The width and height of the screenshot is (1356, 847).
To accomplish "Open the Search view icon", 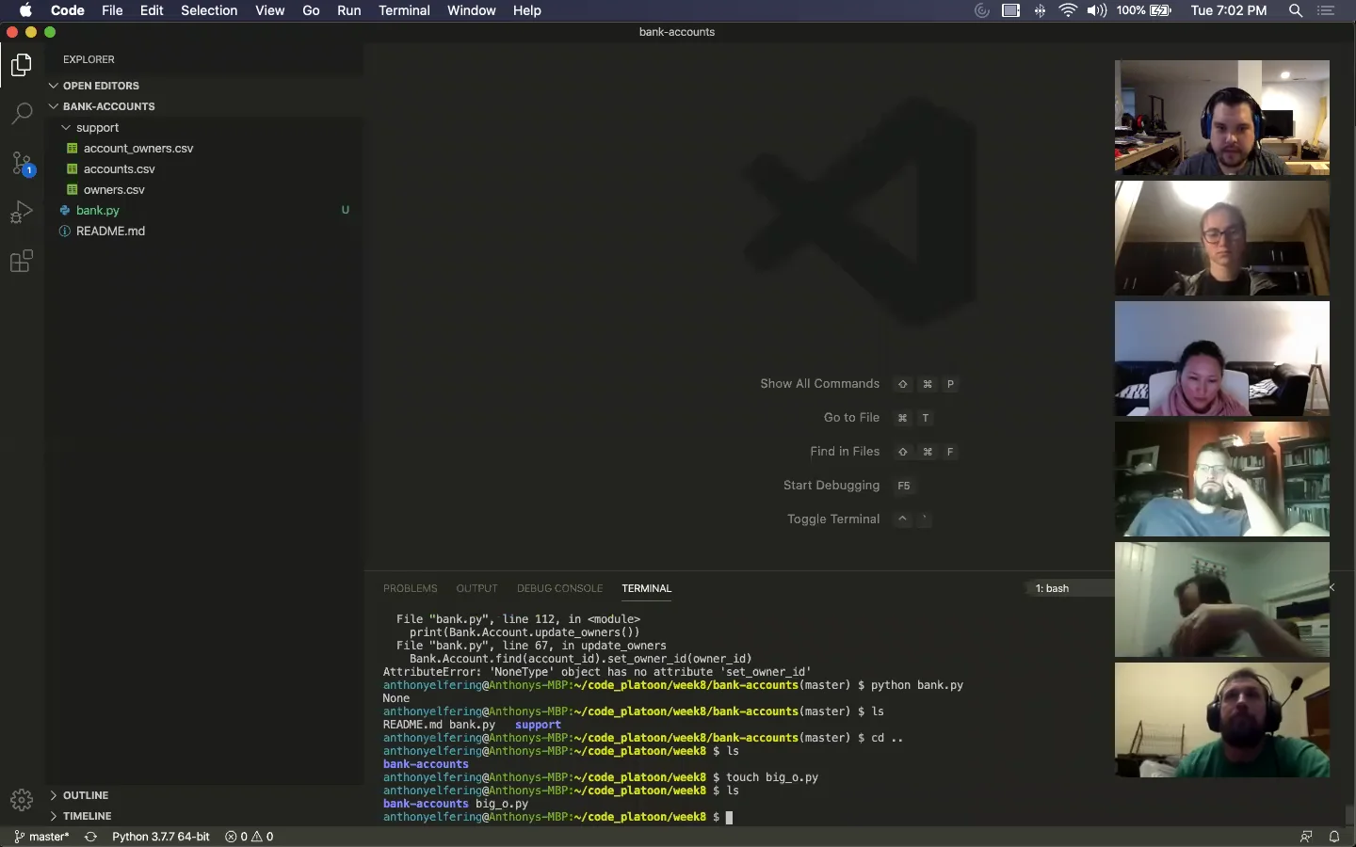I will tap(22, 114).
